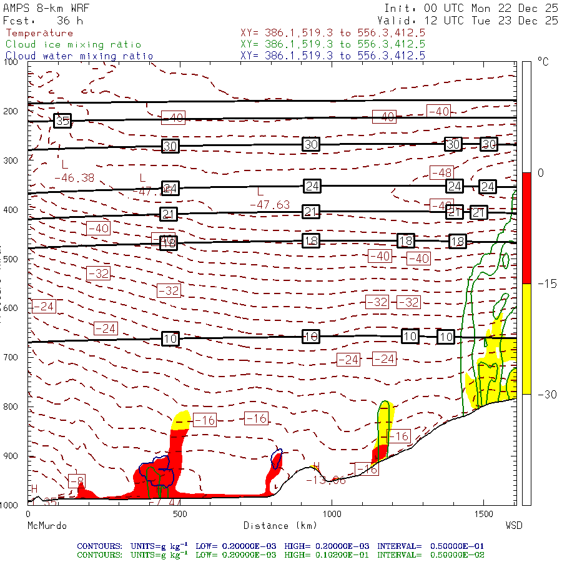This screenshot has width=562, height=562.
Task: Click the '400' pressure axis label
Action: point(11,210)
